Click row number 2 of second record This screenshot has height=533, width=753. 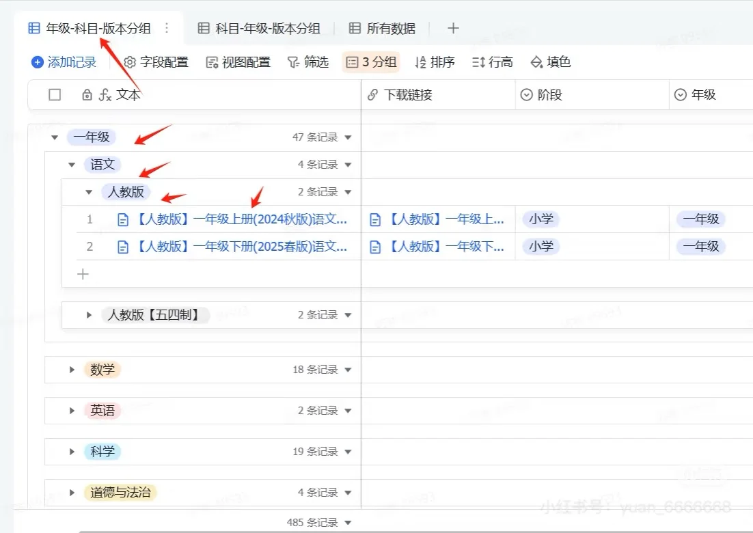pyautogui.click(x=90, y=247)
